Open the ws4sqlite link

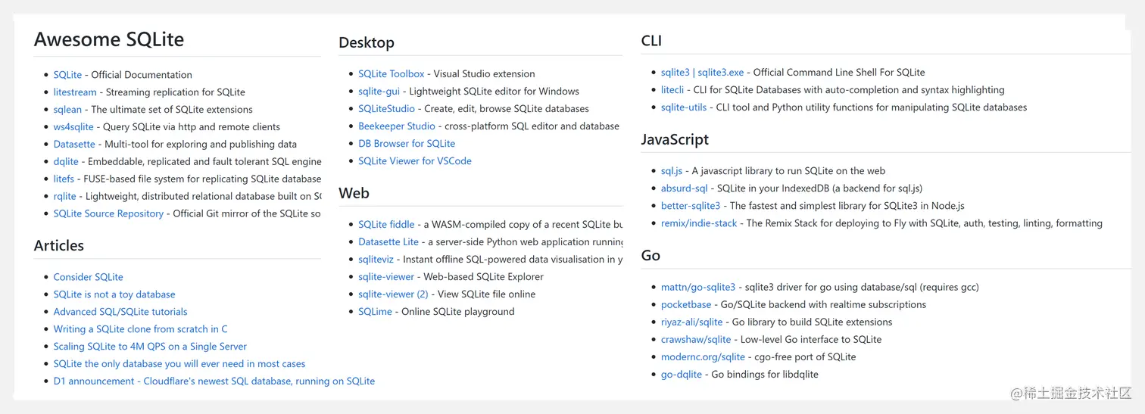(73, 127)
